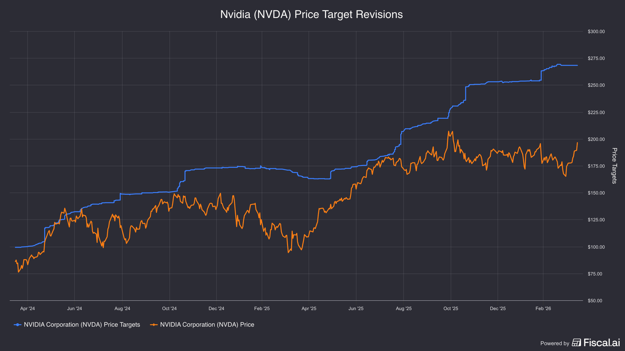Click the blue Price Targets legend marker
This screenshot has height=351, width=625.
tap(17, 325)
